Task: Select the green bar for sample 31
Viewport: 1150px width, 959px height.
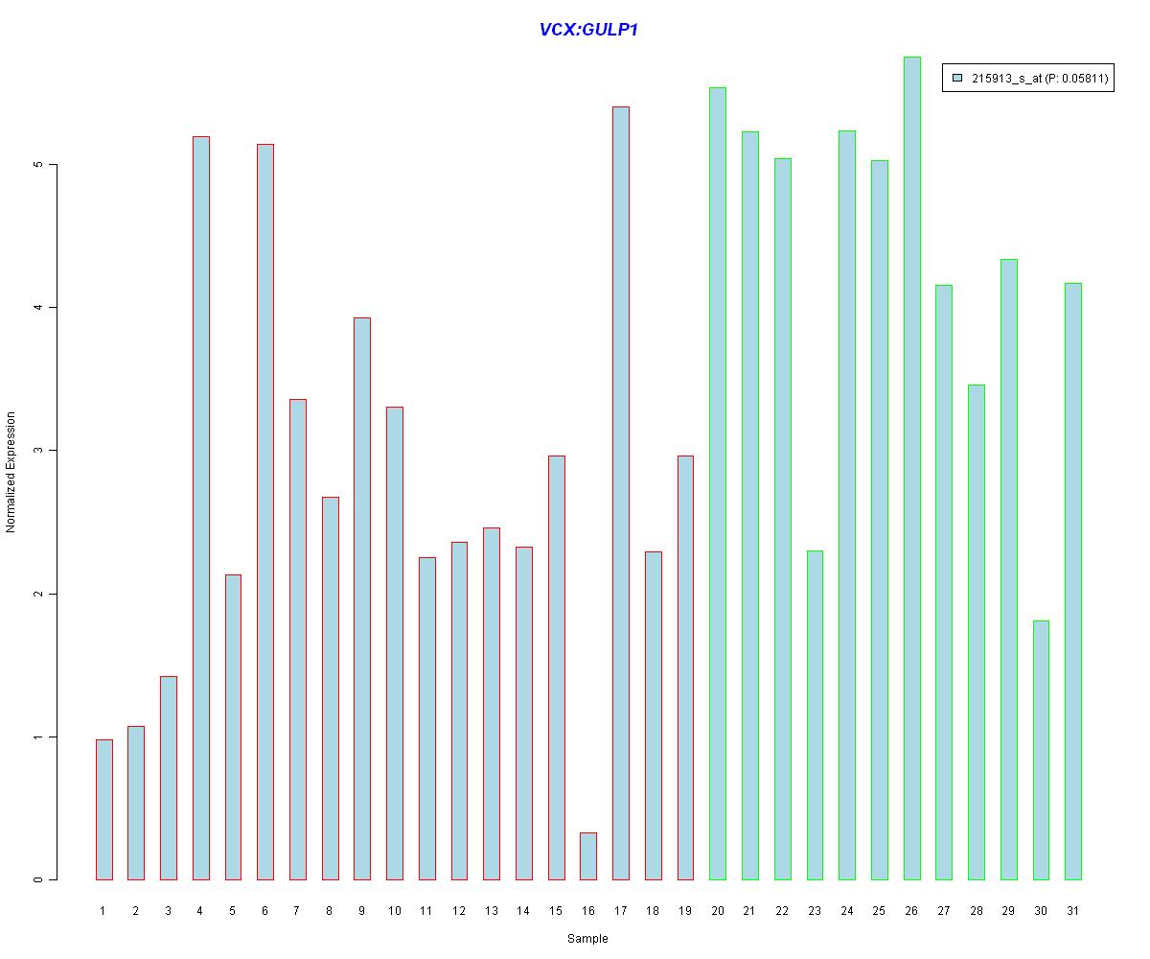Action: click(x=1072, y=581)
